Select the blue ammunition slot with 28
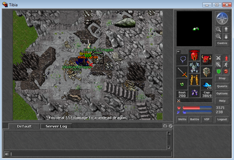The image size is (234, 160). point(206,84)
